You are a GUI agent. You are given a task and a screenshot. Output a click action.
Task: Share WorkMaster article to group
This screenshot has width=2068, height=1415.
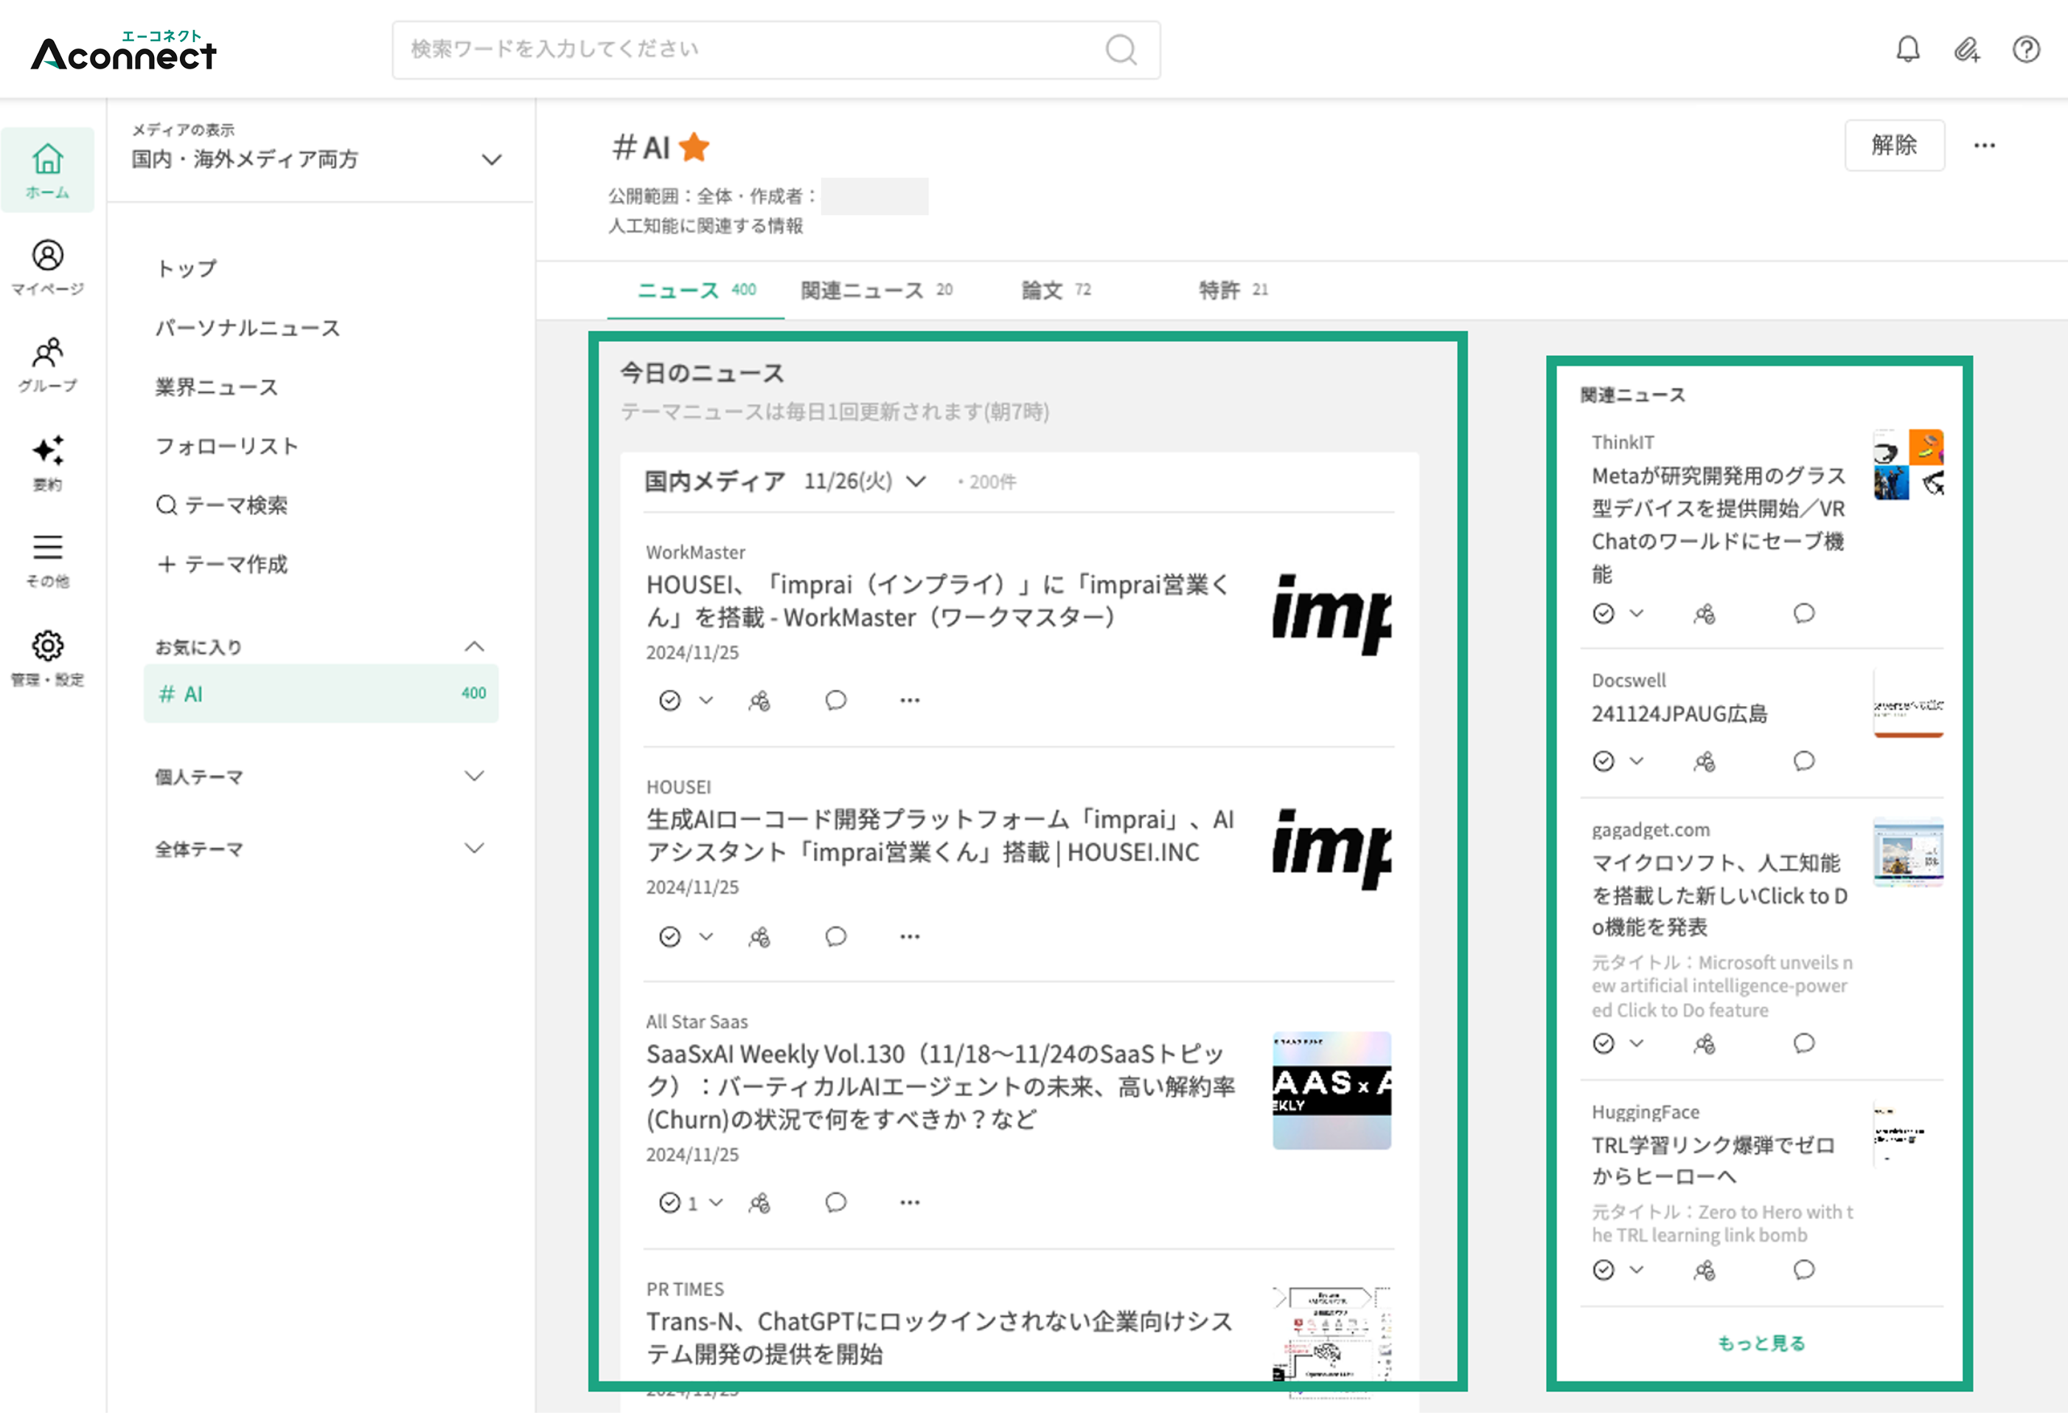point(759,702)
